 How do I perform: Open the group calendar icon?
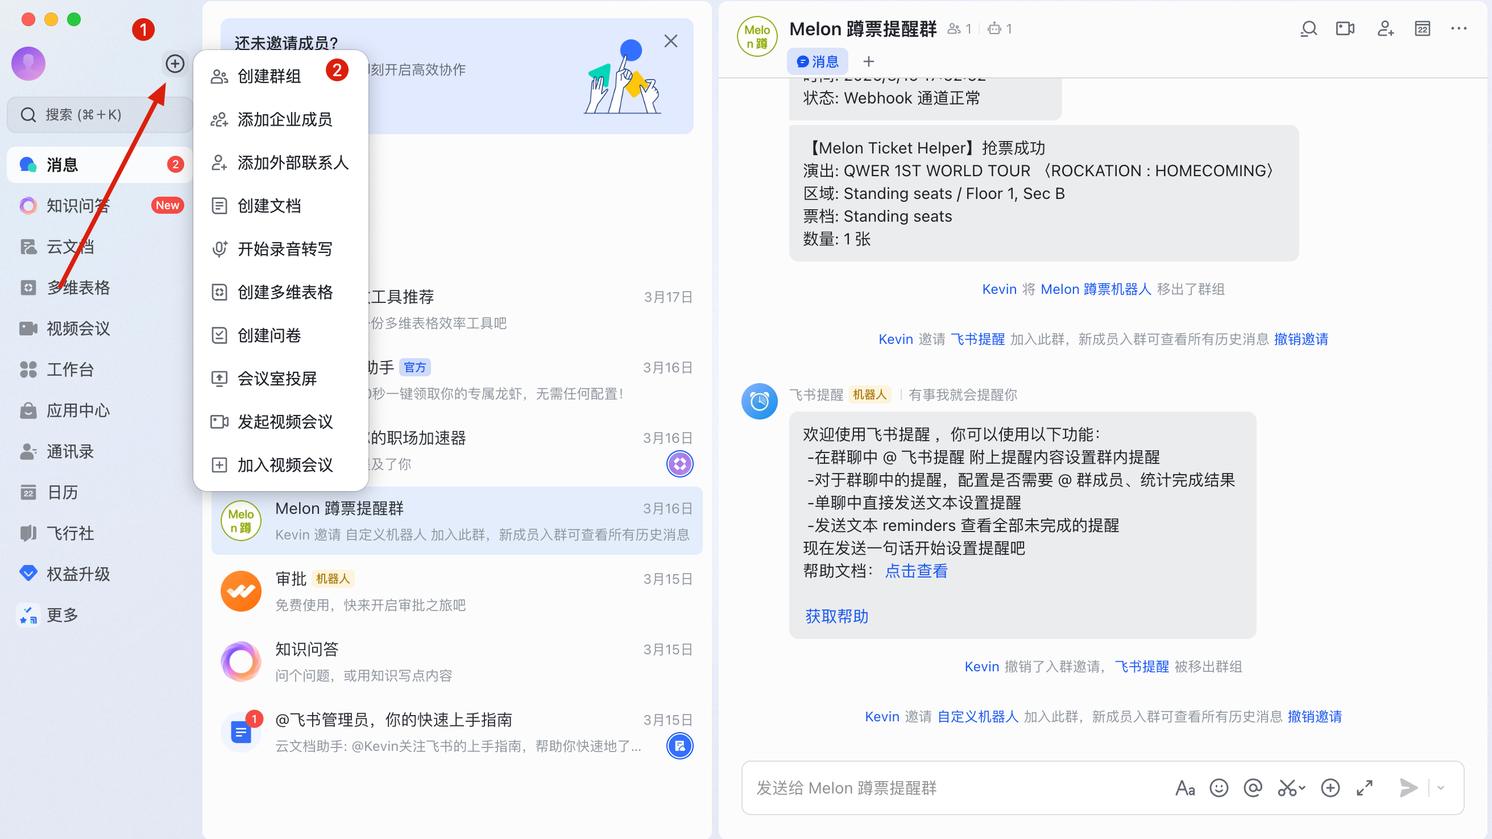click(x=1423, y=29)
